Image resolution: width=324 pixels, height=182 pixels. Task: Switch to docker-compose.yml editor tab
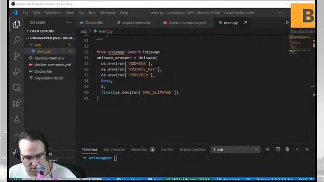point(184,23)
